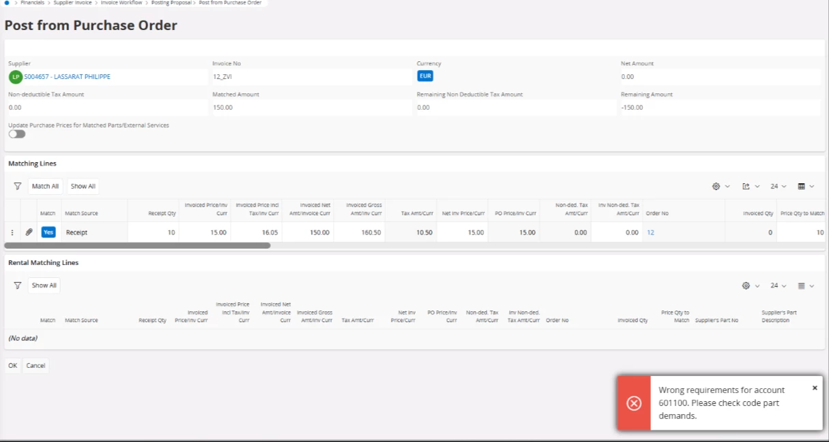The height and width of the screenshot is (442, 829).
Task: Sort by Order No column in Matching Lines
Action: click(657, 213)
